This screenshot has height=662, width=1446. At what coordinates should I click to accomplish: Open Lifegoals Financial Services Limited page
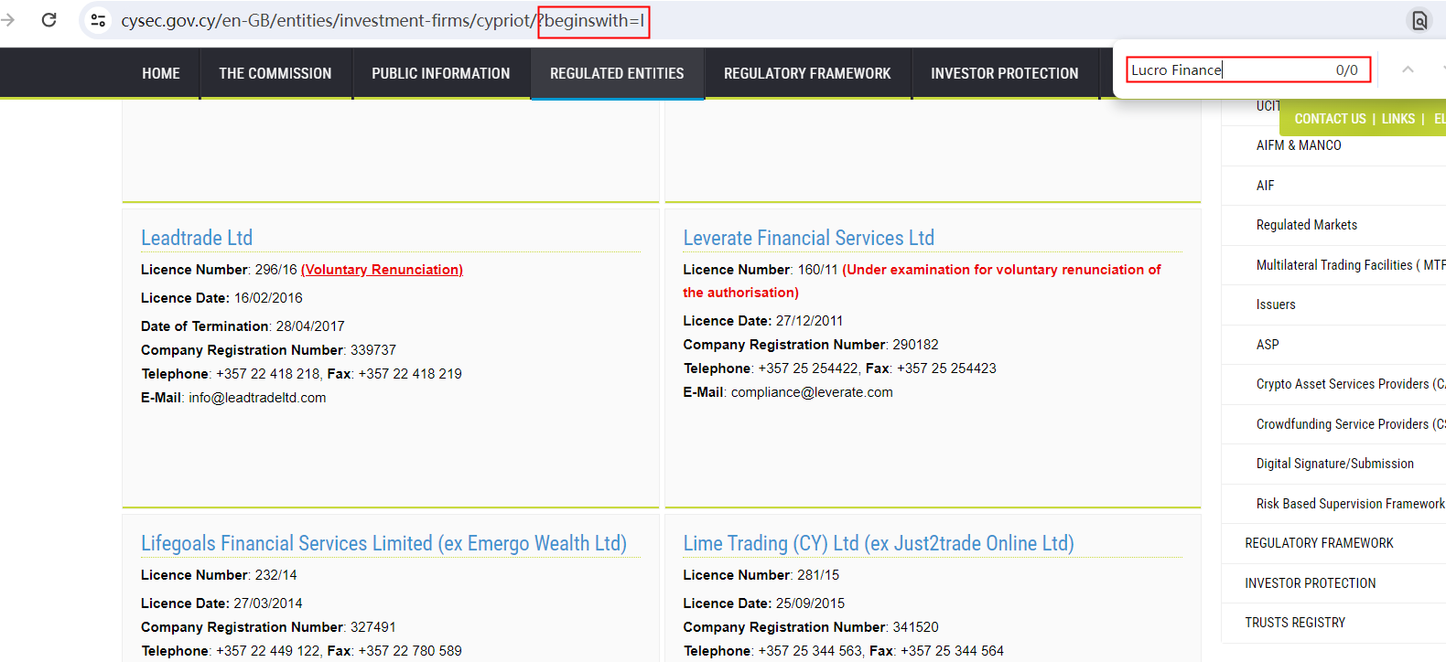pos(383,543)
